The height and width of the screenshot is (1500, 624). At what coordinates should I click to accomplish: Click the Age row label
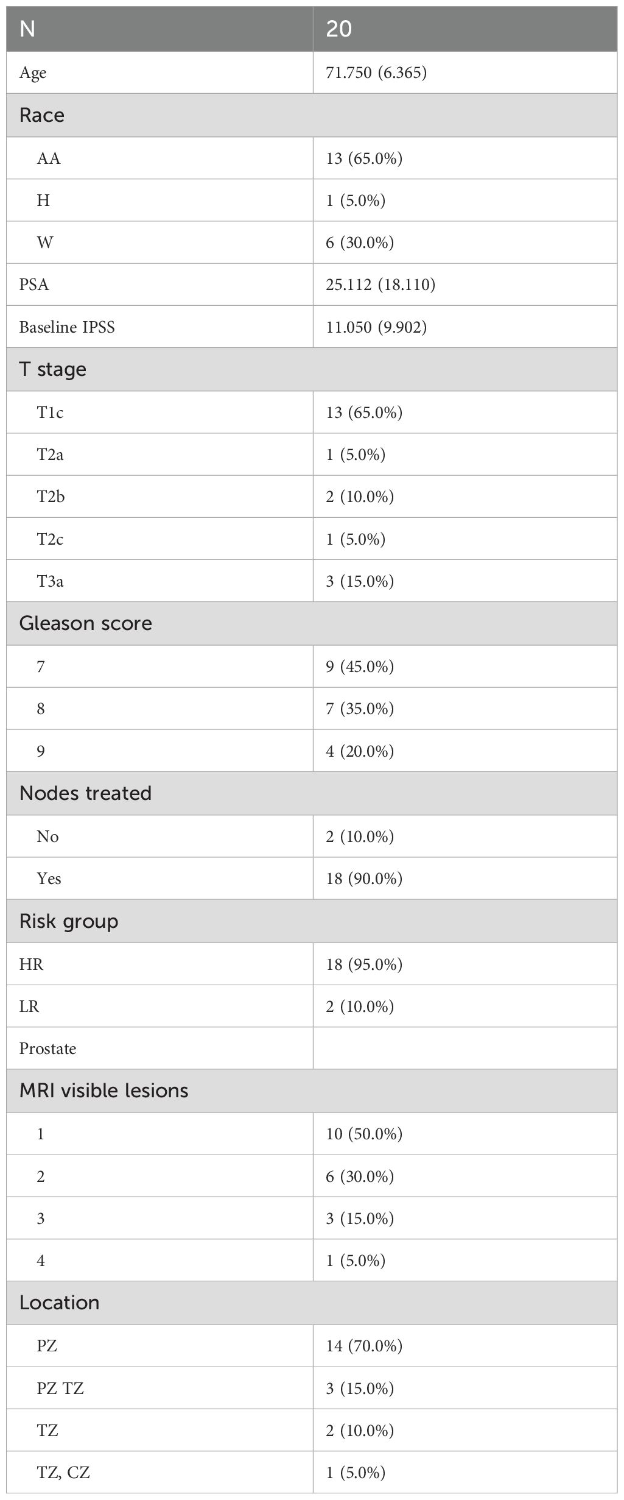33,73
